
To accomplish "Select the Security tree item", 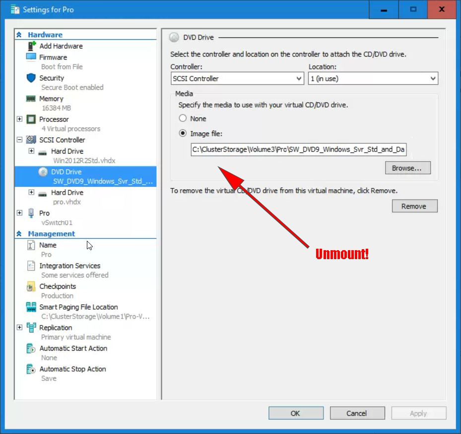I will 52,78.
